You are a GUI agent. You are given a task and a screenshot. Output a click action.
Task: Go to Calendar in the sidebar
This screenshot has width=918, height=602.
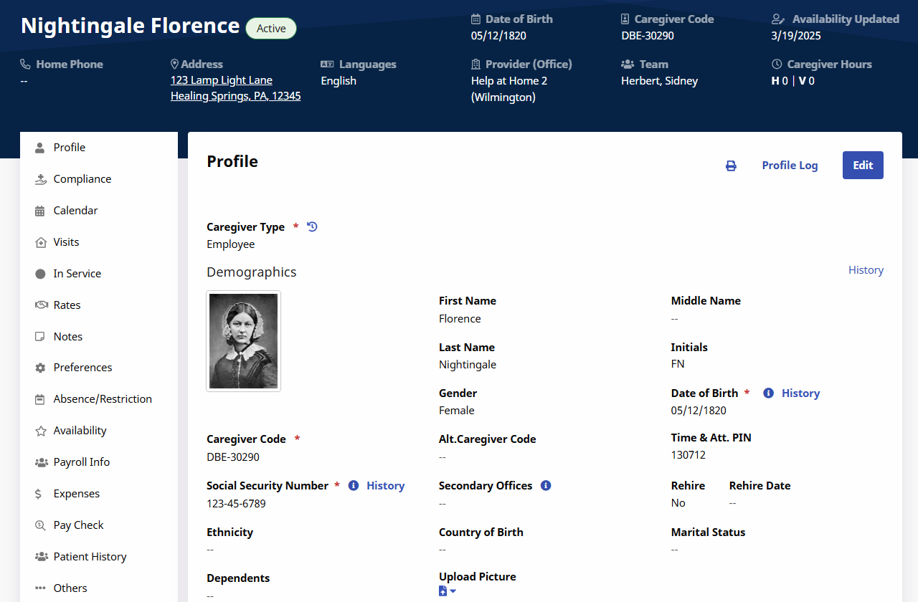(x=75, y=211)
